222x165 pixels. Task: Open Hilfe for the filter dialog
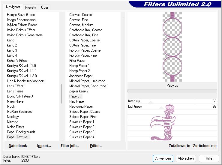pyautogui.click(x=209, y=158)
